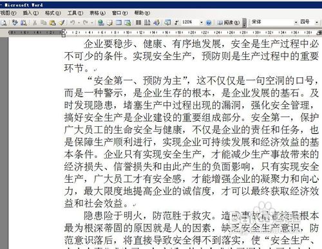Viewport: 322px width, 249px height.
Task: Open the Tables and Borders tool
Action: pos(109,23)
